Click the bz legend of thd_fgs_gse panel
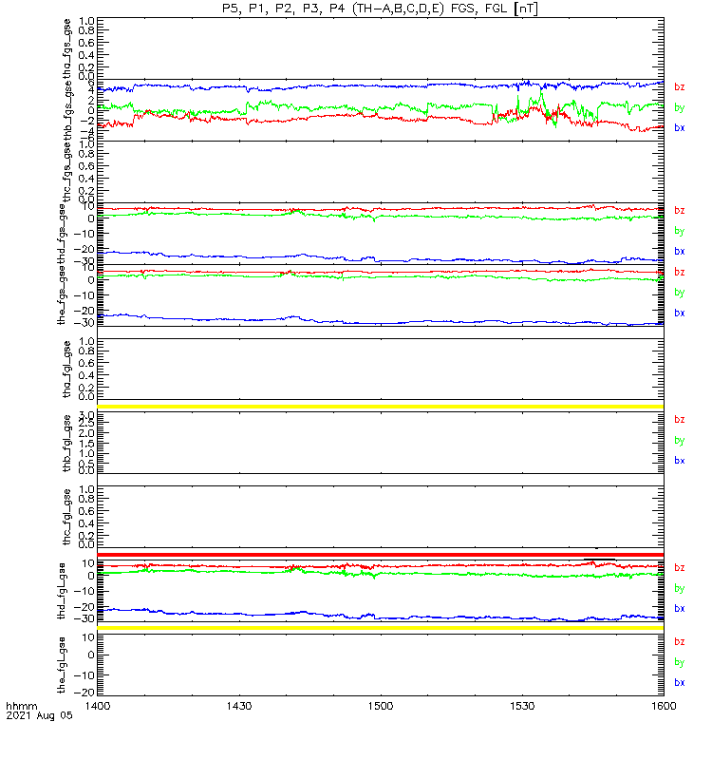The width and height of the screenshot is (712, 760). pos(680,210)
